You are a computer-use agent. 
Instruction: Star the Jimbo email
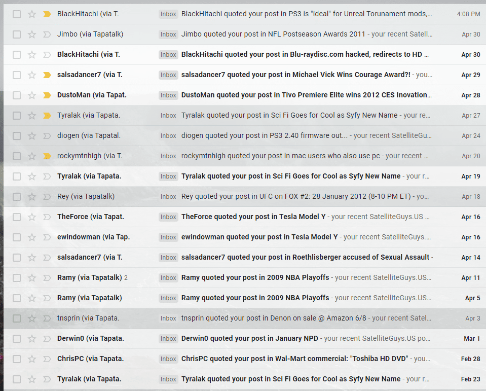[32, 34]
